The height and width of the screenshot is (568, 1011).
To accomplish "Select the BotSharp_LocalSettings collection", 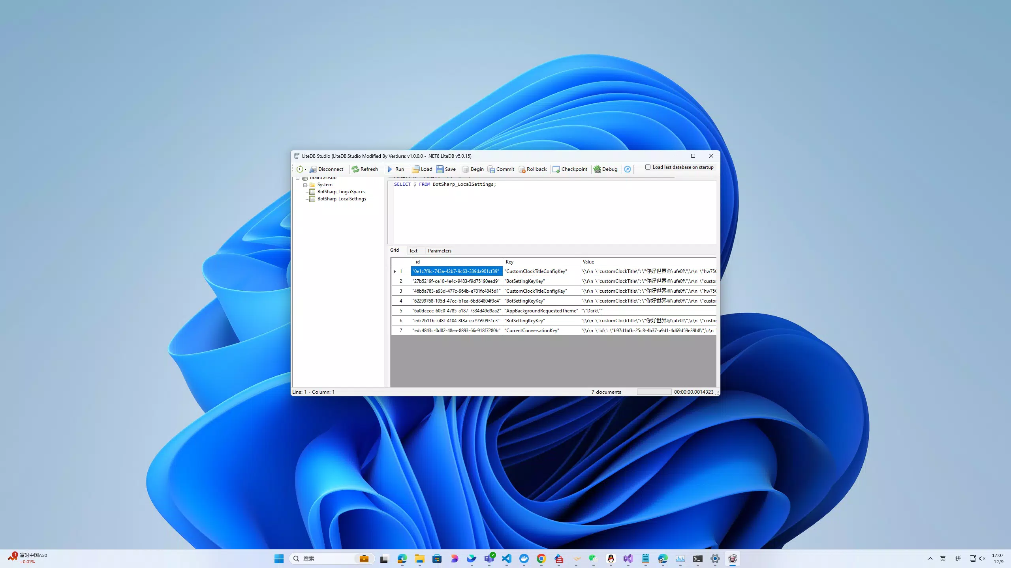I will 342,199.
